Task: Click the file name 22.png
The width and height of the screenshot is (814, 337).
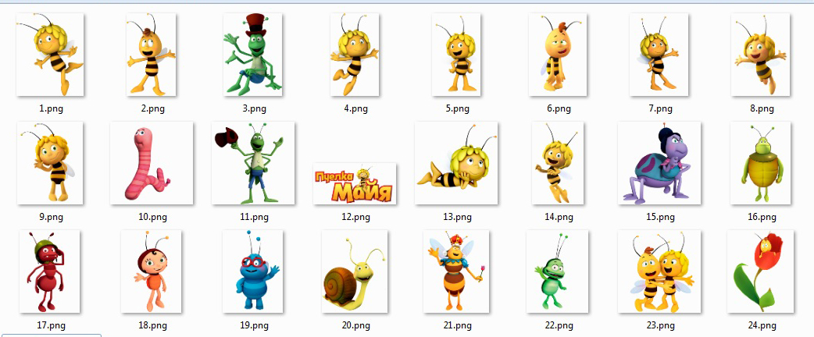Action: point(559,325)
